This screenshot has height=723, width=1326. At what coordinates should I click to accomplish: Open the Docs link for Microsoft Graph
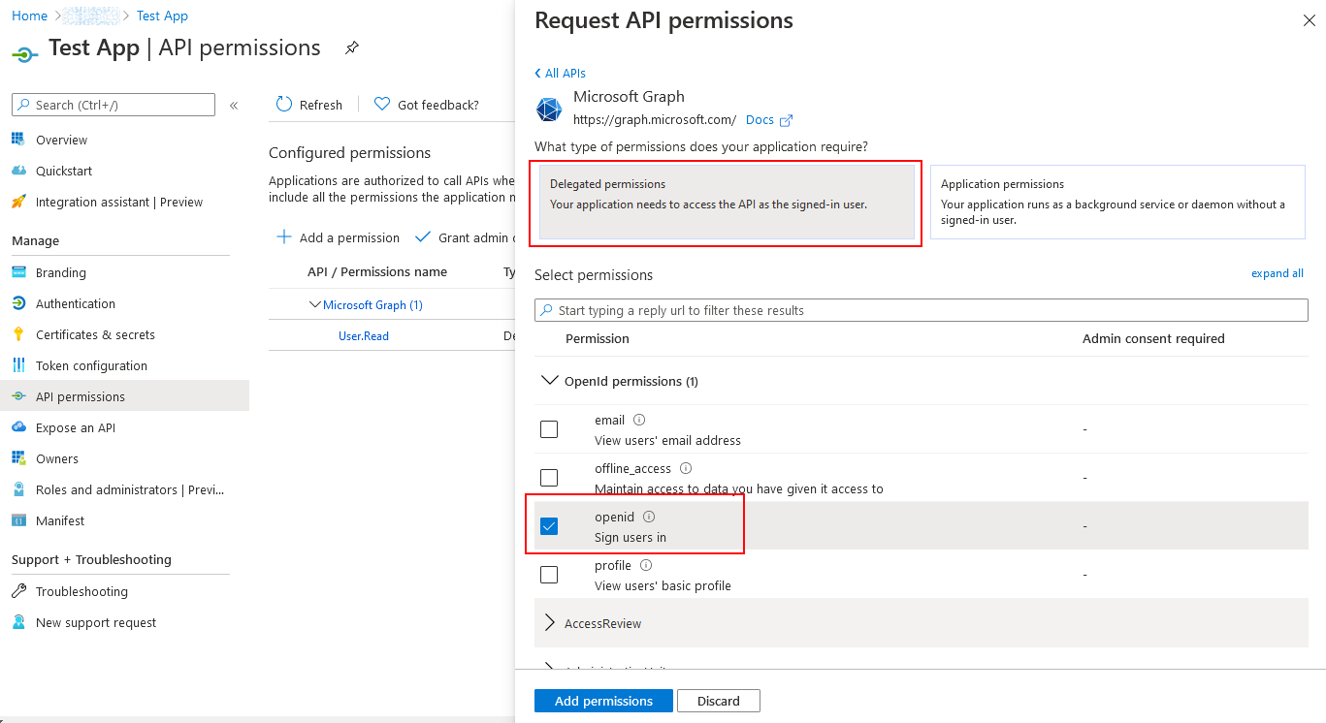click(x=760, y=120)
